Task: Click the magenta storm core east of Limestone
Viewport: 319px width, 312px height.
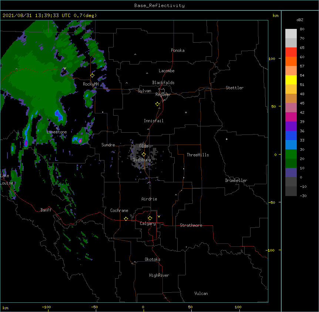Action: pyautogui.click(x=80, y=140)
